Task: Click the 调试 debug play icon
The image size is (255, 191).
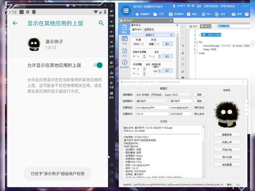Action: [188, 14]
